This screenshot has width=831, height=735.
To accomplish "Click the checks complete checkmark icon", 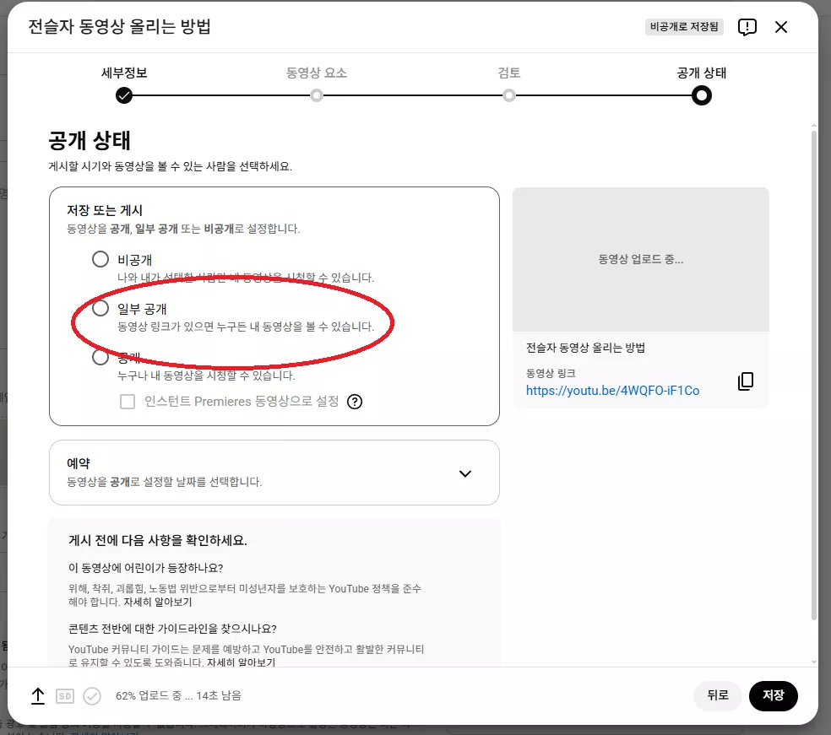I will 92,696.
